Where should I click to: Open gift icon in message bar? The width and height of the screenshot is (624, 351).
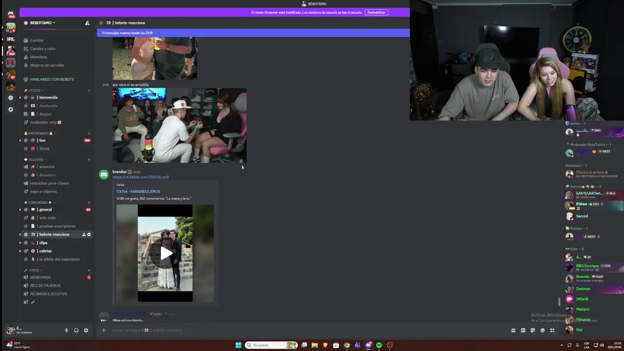513,330
